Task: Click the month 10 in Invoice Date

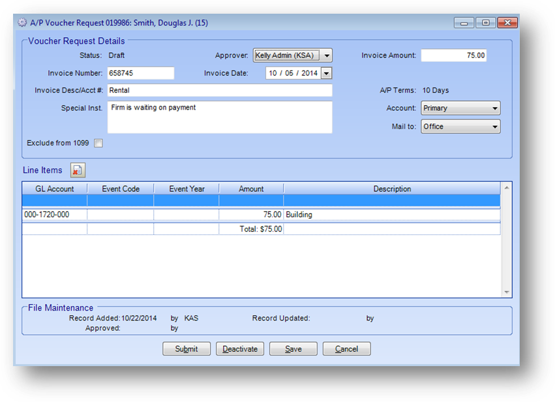Action: [x=273, y=73]
